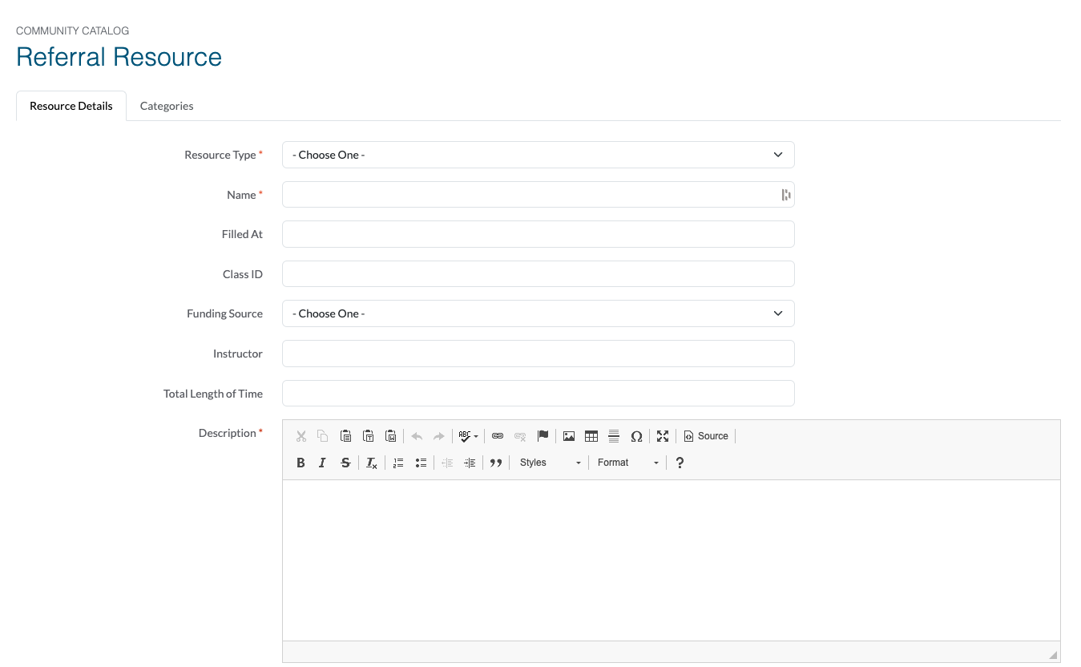Image resolution: width=1081 pixels, height=667 pixels.
Task: Remove formatting from the selected text
Action: click(x=372, y=463)
